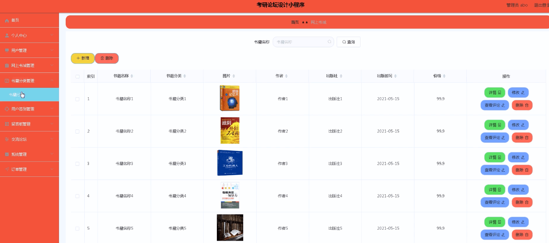Toggle the select-all checkbox in table header
Image resolution: width=549 pixels, height=243 pixels.
[77, 76]
